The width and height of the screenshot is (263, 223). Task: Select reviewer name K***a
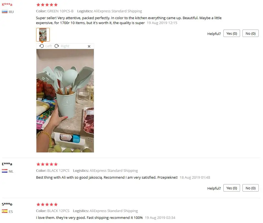(7, 4)
